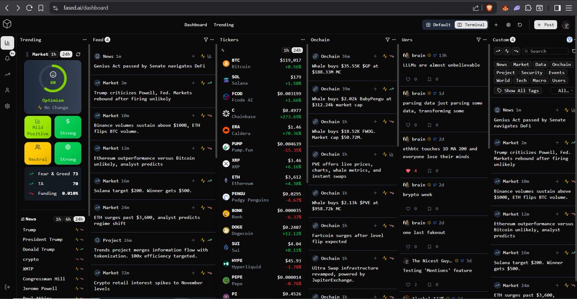Open Users column filter icon

point(478,39)
